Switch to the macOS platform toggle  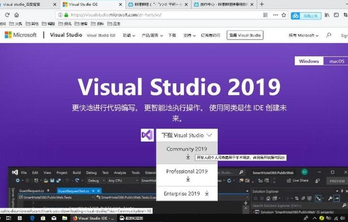(336, 61)
